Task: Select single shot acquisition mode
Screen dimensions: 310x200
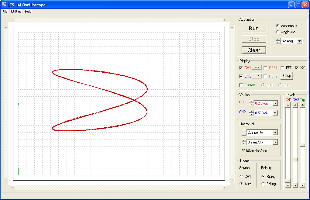Action: [277, 32]
